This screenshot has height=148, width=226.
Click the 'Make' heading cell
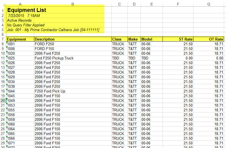click(134, 39)
